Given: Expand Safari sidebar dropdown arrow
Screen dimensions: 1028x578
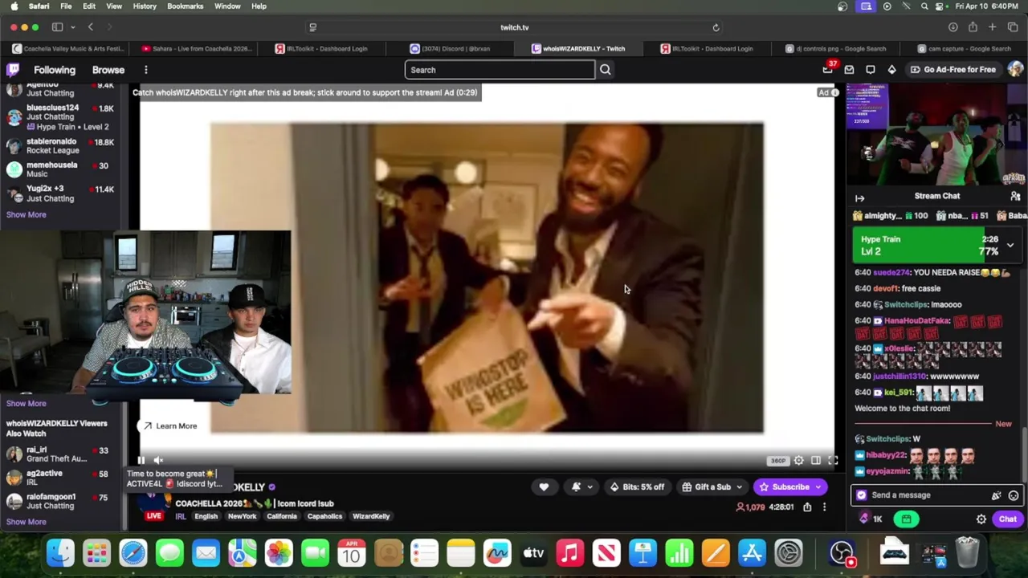Looking at the screenshot, I should 72,27.
